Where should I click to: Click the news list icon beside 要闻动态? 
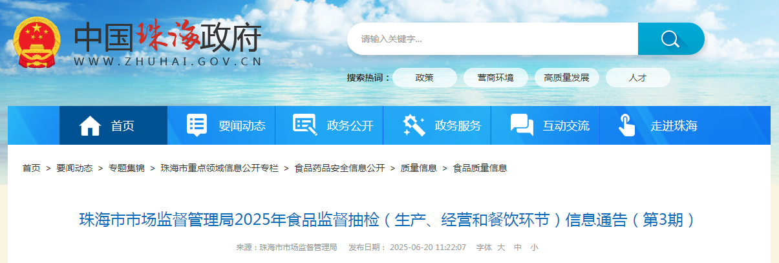click(x=197, y=125)
